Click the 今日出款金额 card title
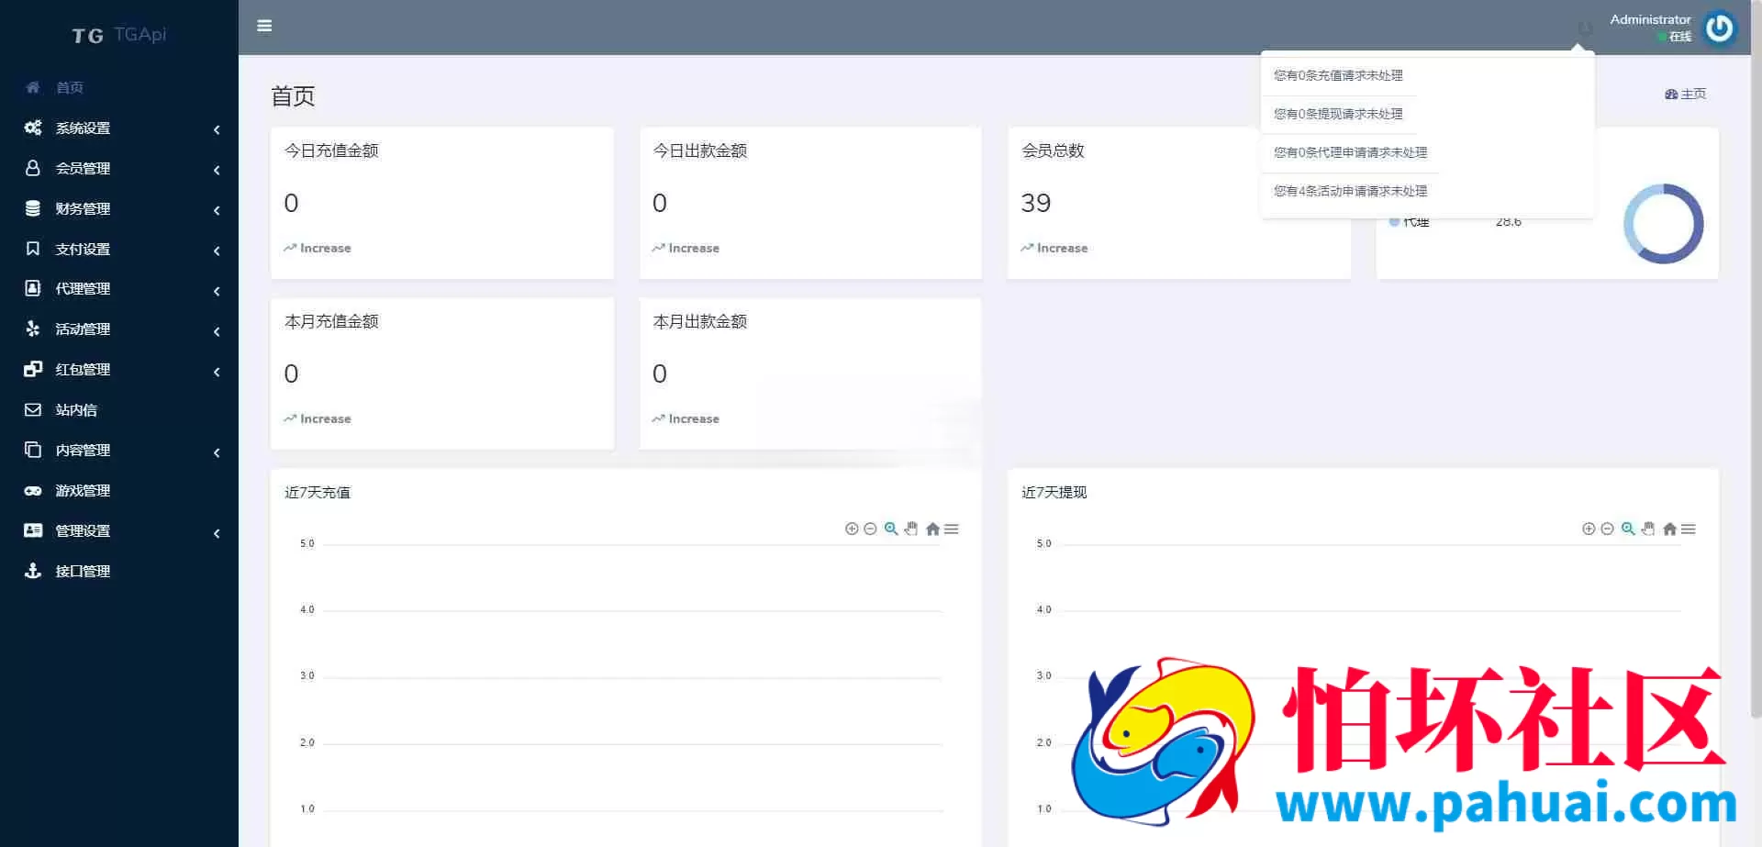Image resolution: width=1762 pixels, height=847 pixels. click(700, 150)
